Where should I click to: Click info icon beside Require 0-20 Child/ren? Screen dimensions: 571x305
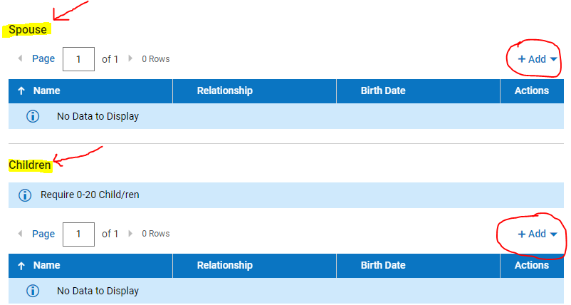[x=25, y=195]
